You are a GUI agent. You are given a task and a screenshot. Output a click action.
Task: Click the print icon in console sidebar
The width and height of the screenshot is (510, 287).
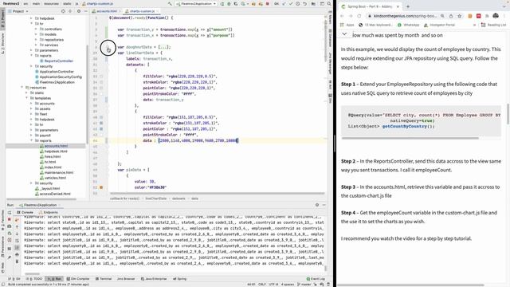click(x=17, y=254)
